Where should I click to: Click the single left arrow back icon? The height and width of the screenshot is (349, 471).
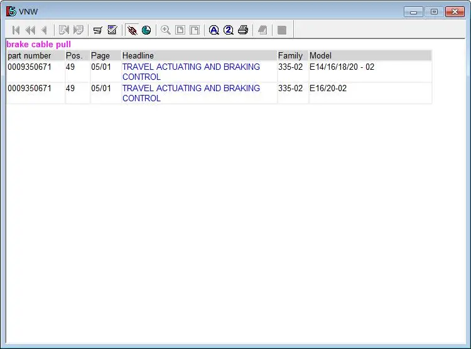tap(45, 30)
